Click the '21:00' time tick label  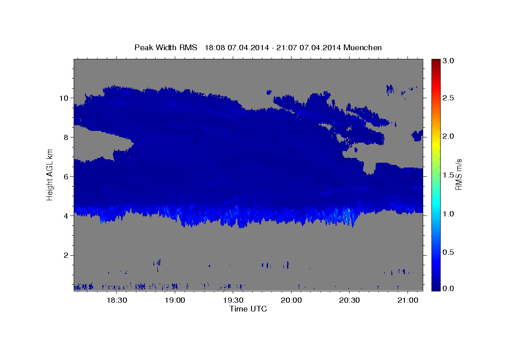[x=408, y=301]
